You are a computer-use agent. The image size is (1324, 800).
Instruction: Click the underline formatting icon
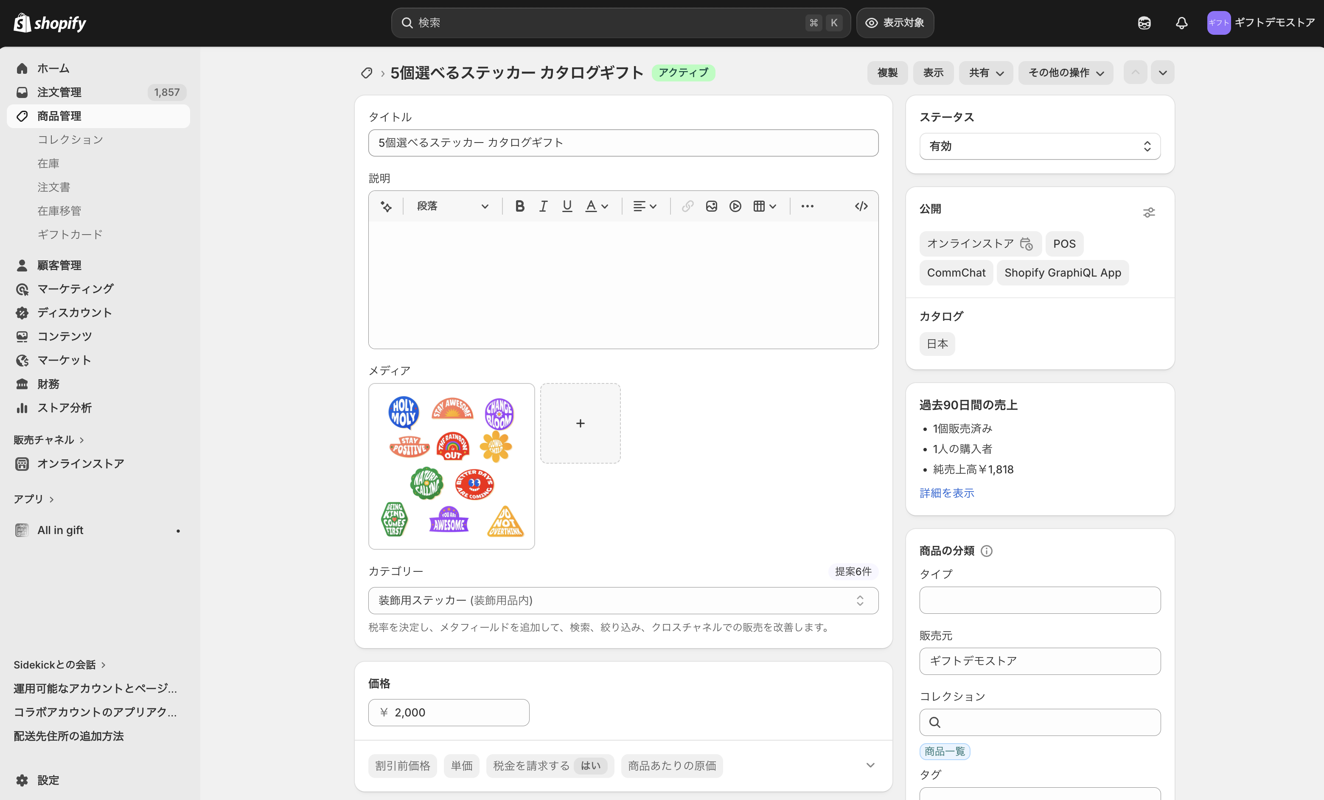point(567,206)
